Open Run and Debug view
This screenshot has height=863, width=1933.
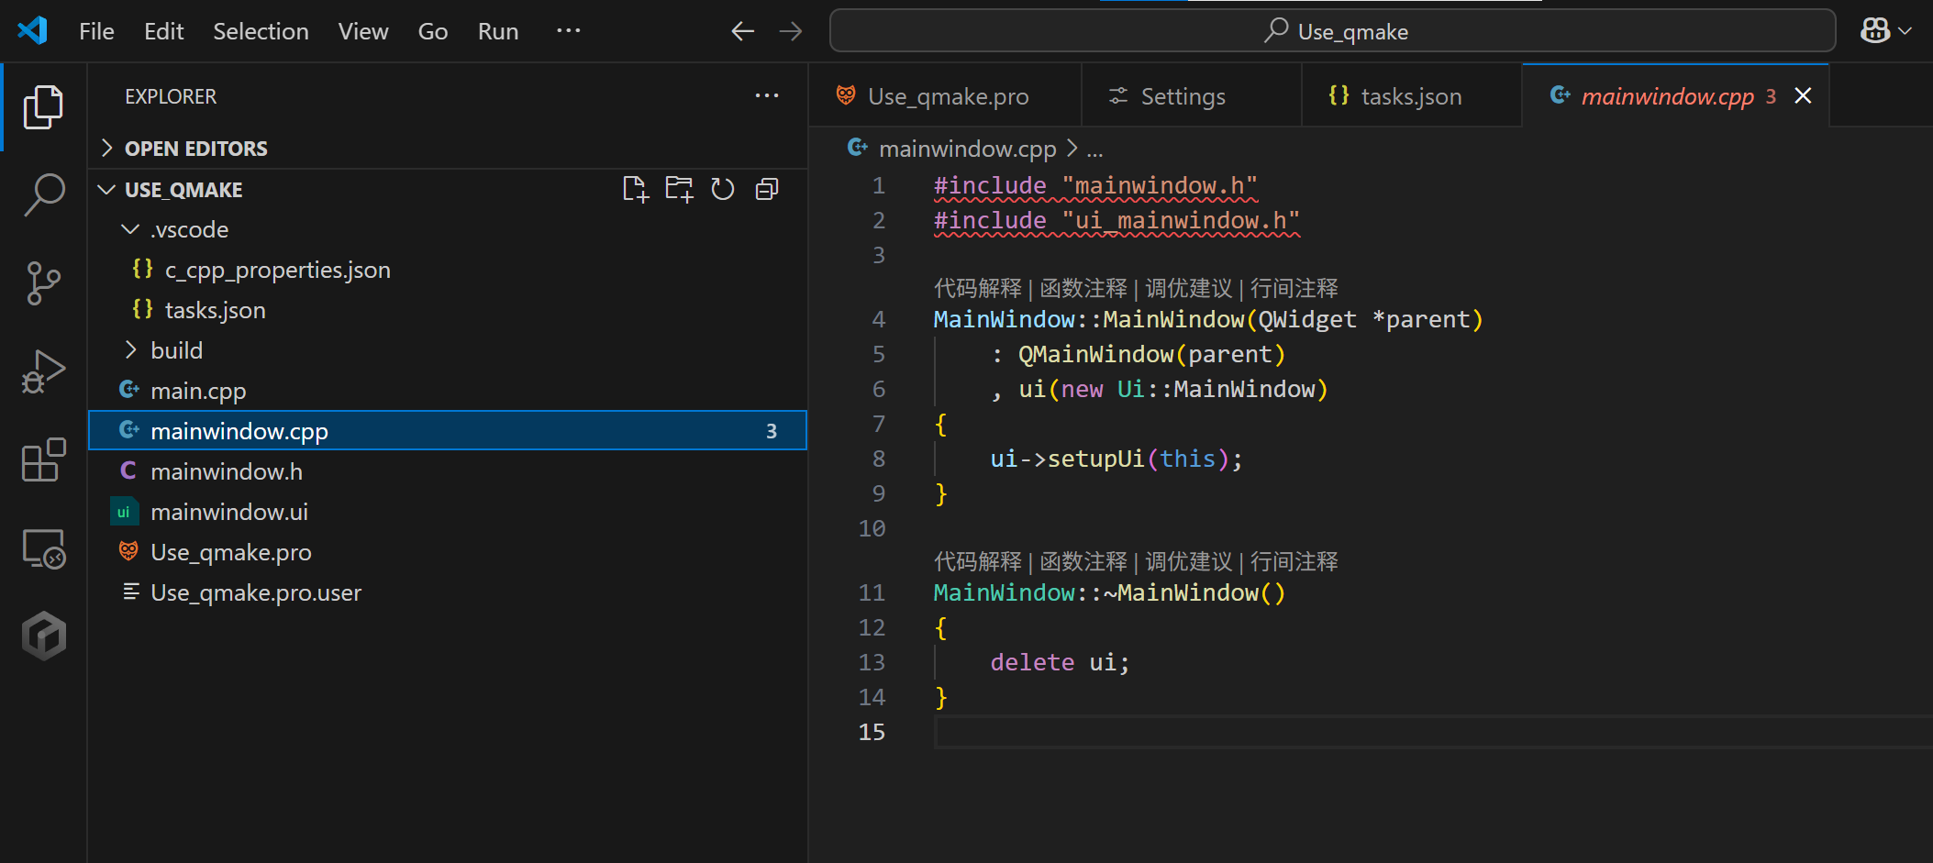(43, 371)
